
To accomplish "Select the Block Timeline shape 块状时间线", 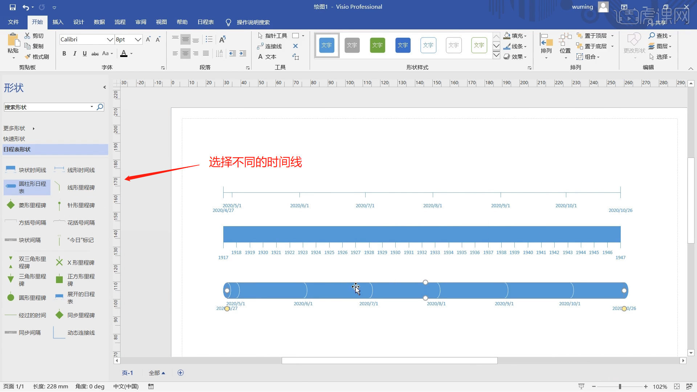I will click(x=25, y=170).
